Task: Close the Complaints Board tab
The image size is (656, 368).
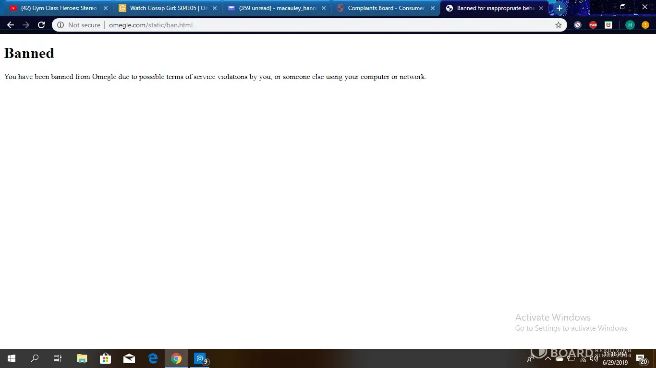Action: (x=432, y=8)
